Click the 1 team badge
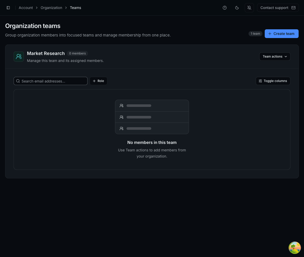 click(x=255, y=34)
